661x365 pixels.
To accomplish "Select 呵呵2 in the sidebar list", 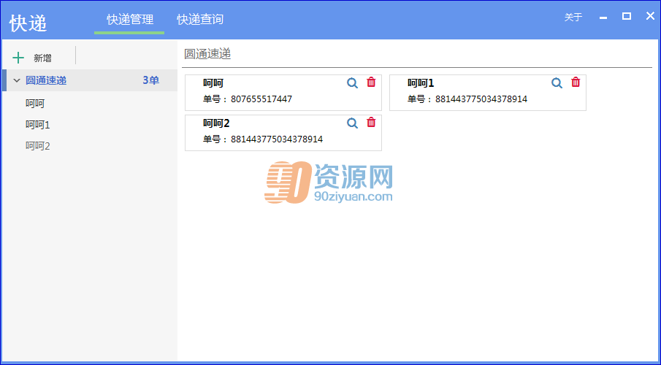I will tap(37, 146).
